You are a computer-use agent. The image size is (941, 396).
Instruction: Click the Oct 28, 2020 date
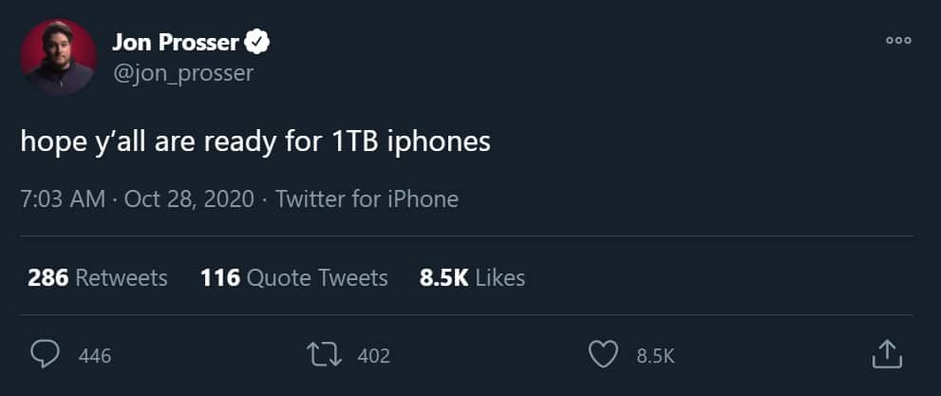(188, 199)
